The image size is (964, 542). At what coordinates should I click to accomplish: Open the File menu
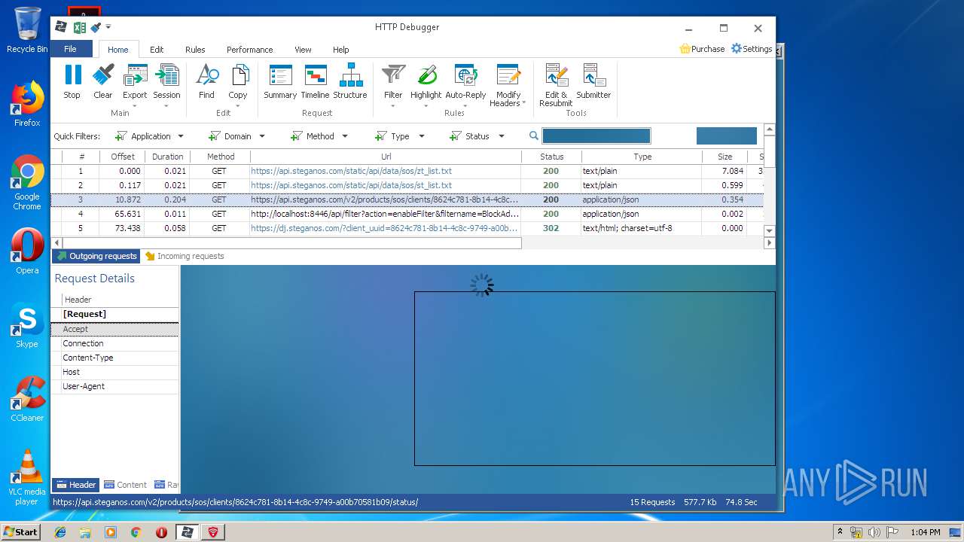71,49
